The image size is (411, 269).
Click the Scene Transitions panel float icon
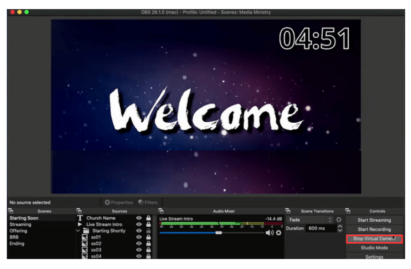pos(288,211)
